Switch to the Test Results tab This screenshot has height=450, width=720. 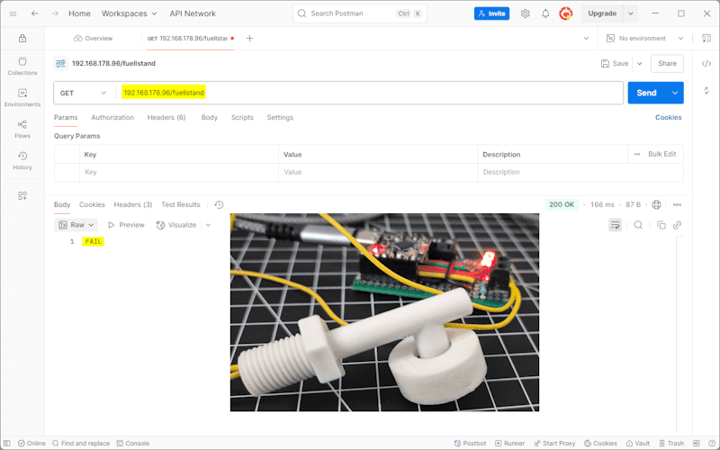[181, 205]
